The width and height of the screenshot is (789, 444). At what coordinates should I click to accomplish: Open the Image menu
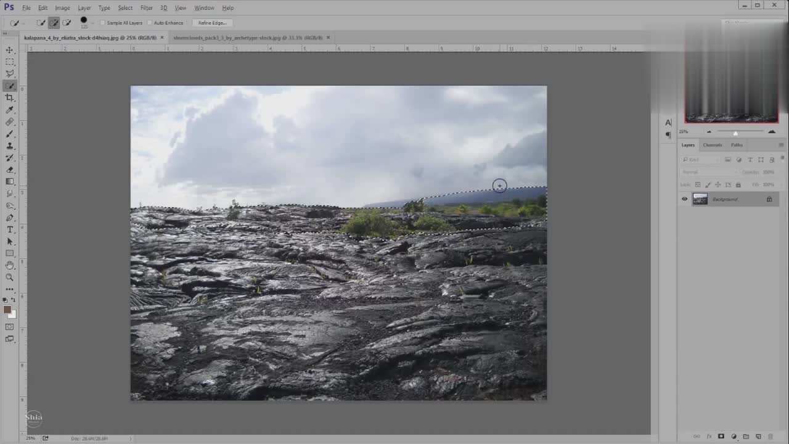click(62, 8)
